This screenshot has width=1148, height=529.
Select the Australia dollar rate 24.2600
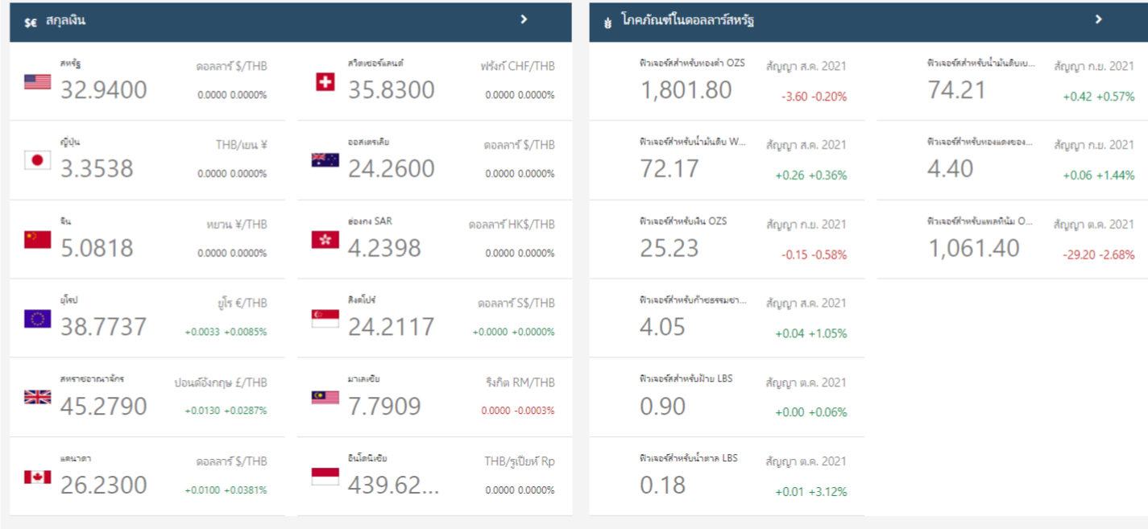point(392,169)
